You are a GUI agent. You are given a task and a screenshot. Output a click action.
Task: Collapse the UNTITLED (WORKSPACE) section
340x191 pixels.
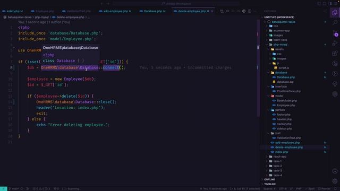coord(279,17)
